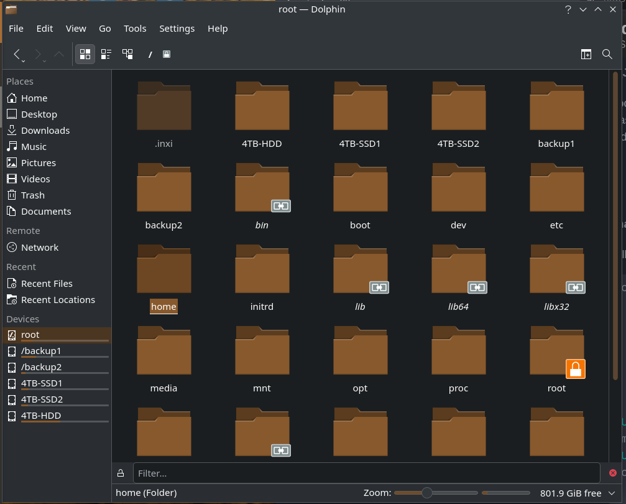Select the backup1 folder icon
Viewport: 626px width, 504px height.
tap(556, 106)
